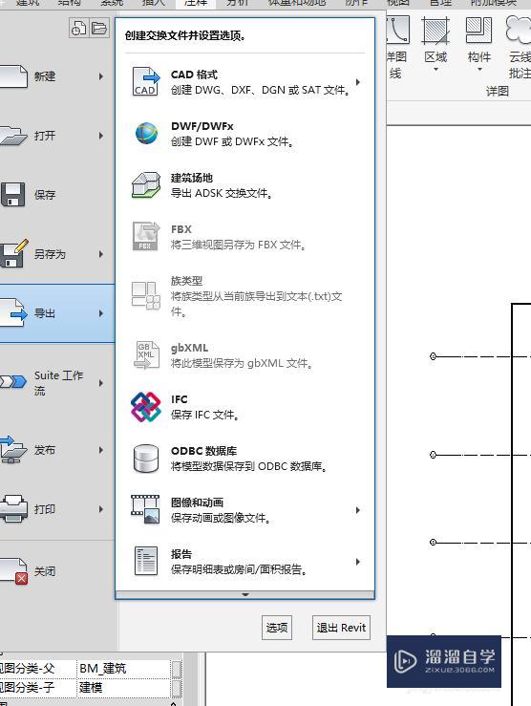Image resolution: width=531 pixels, height=706 pixels.
Task: Click the Save As (另存为) pencil-disk icon
Action: pyautogui.click(x=14, y=253)
